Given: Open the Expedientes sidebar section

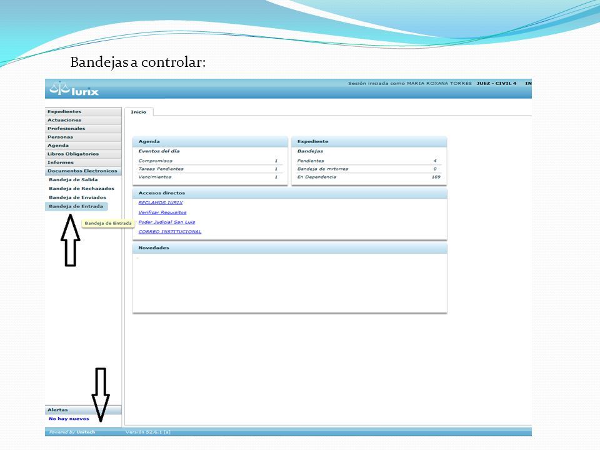Looking at the screenshot, I should [83, 111].
